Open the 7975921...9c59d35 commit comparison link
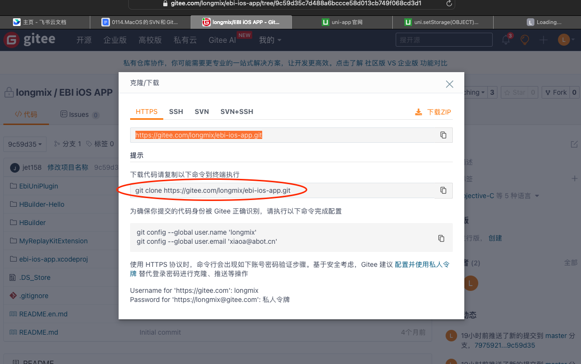This screenshot has height=364, width=581. [x=505, y=345]
